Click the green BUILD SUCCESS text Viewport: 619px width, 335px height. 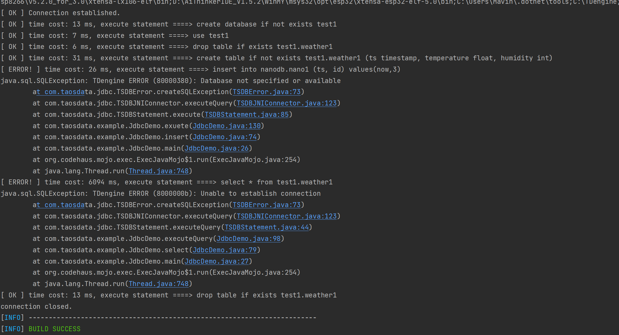[x=54, y=329]
